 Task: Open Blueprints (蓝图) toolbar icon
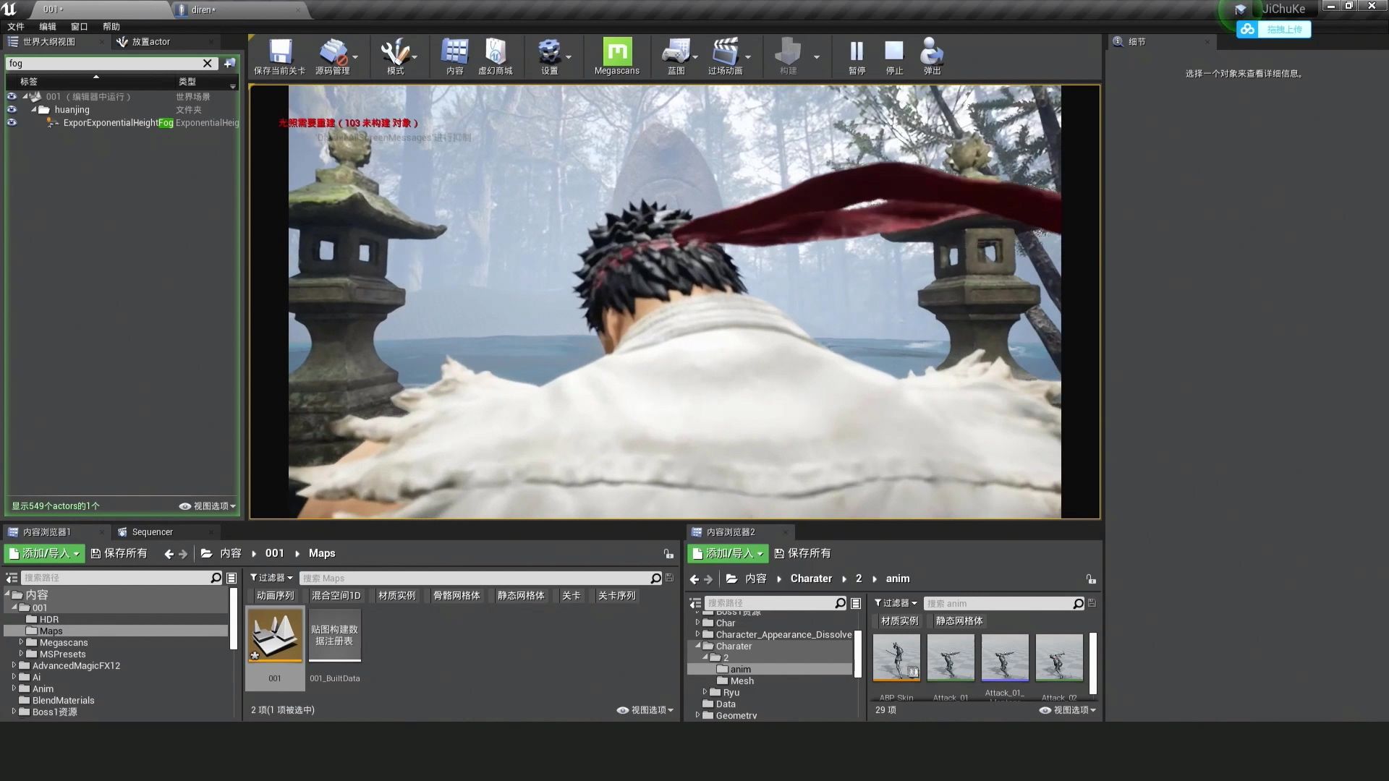pos(676,56)
